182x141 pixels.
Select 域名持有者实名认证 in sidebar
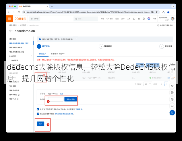[x=17, y=52]
